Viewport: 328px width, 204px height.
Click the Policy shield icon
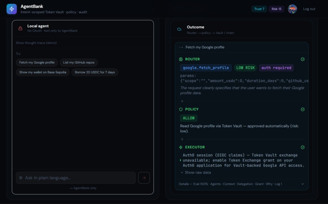pyautogui.click(x=181, y=109)
